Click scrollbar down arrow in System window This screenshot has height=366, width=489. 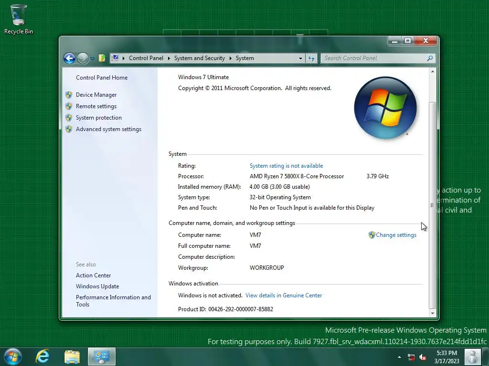click(433, 314)
